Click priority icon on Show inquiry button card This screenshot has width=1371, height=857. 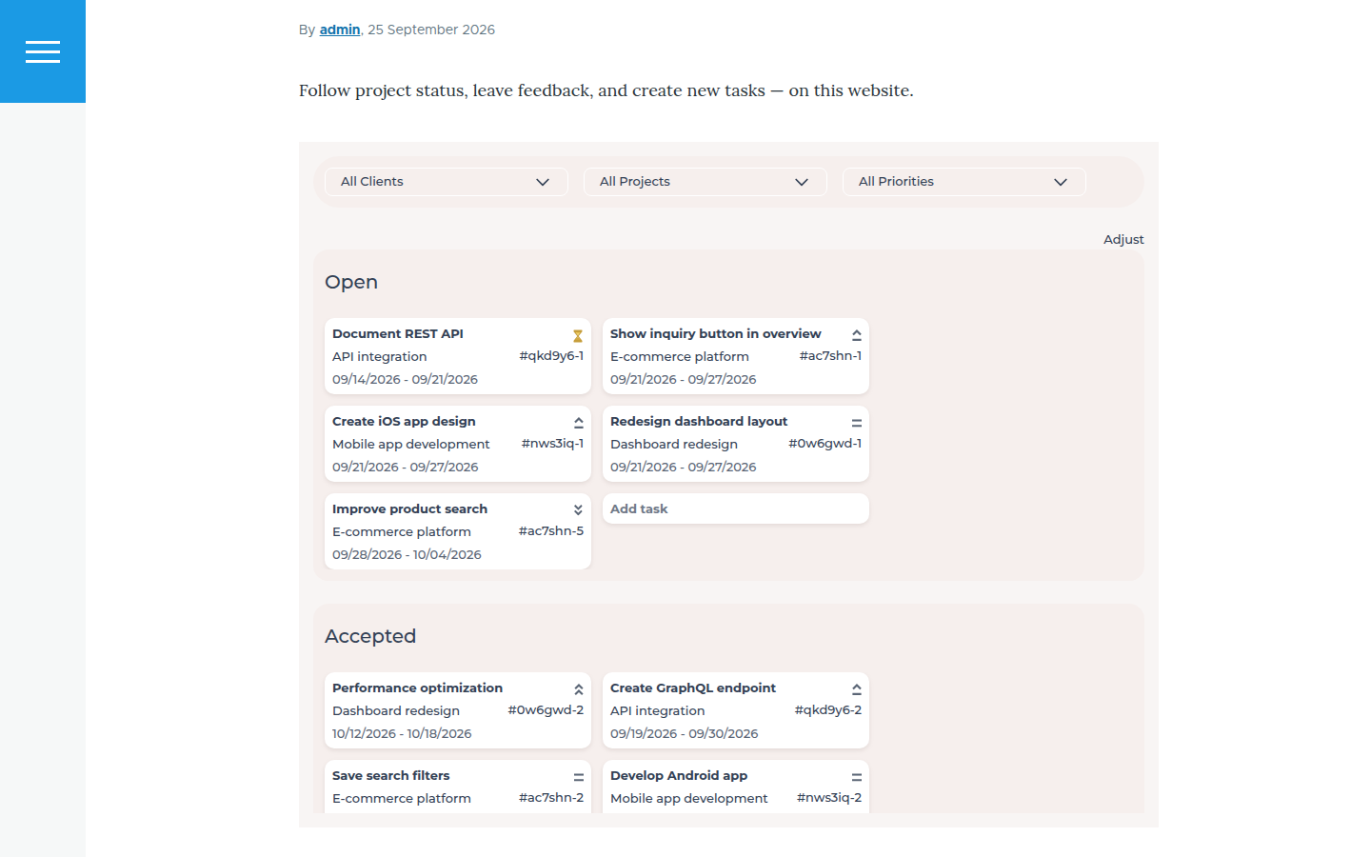[856, 335]
